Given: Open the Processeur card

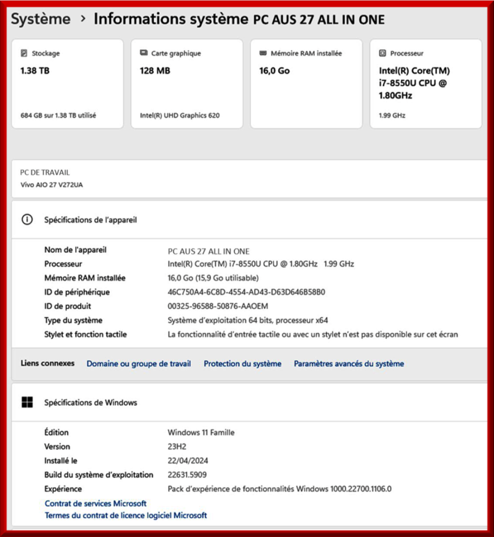Looking at the screenshot, I should coord(426,84).
